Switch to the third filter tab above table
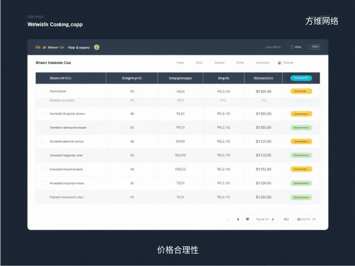The image size is (355, 266). (219, 63)
